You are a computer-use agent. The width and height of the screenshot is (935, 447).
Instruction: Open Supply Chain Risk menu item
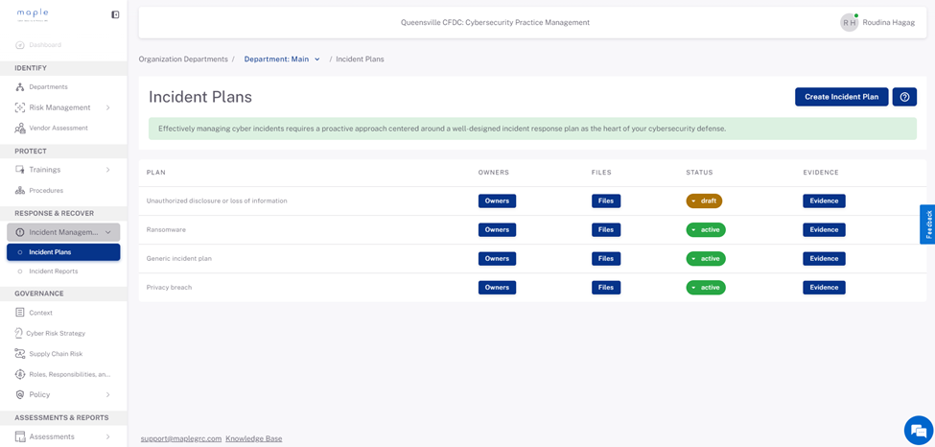tap(63, 354)
